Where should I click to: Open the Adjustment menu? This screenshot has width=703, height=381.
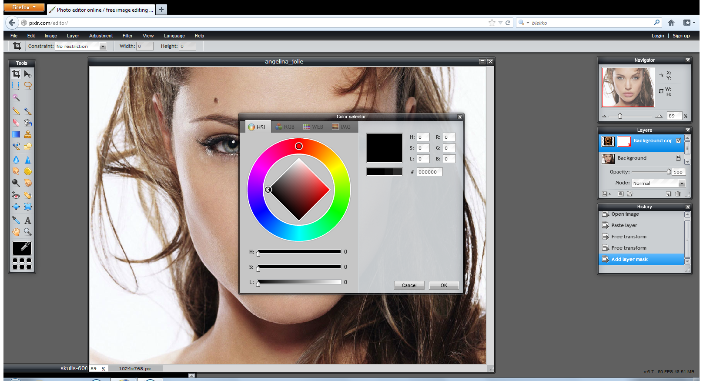coord(101,36)
